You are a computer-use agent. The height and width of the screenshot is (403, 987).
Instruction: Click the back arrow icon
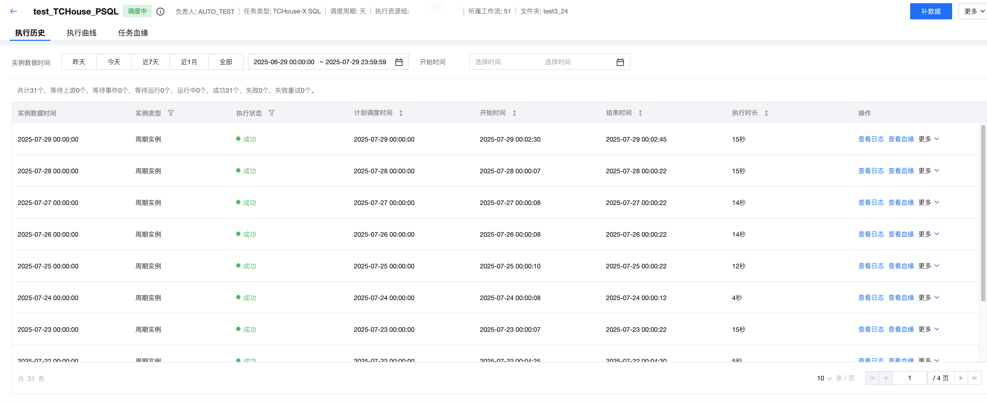tap(14, 12)
